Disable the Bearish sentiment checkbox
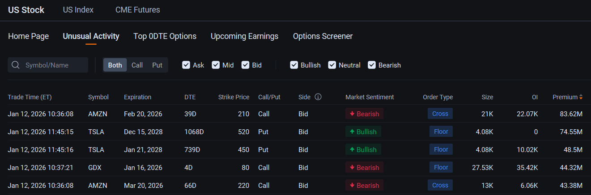This screenshot has width=591, height=195. pos(372,65)
